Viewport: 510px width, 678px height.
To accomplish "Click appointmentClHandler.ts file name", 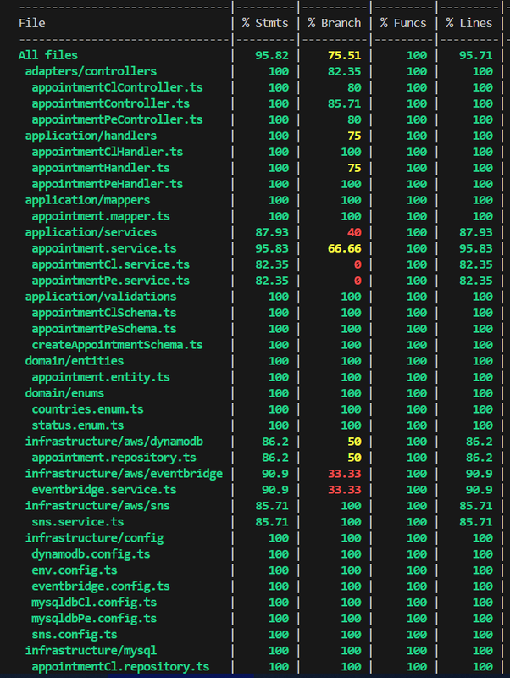I will click(x=108, y=153).
